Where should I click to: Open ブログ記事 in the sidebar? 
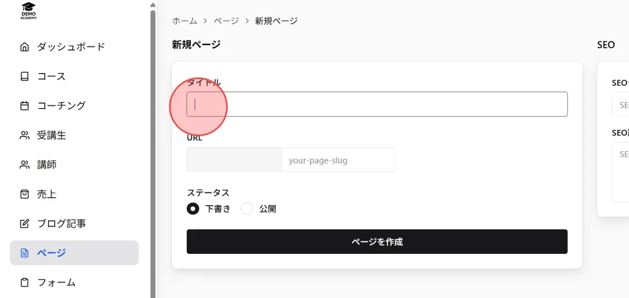74,224
